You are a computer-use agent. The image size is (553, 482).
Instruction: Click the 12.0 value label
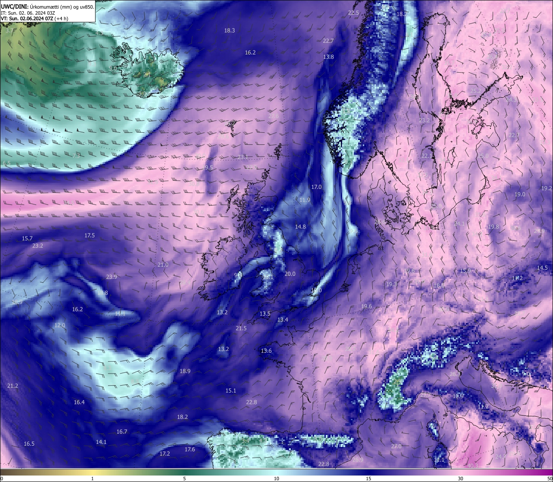pyautogui.click(x=60, y=325)
